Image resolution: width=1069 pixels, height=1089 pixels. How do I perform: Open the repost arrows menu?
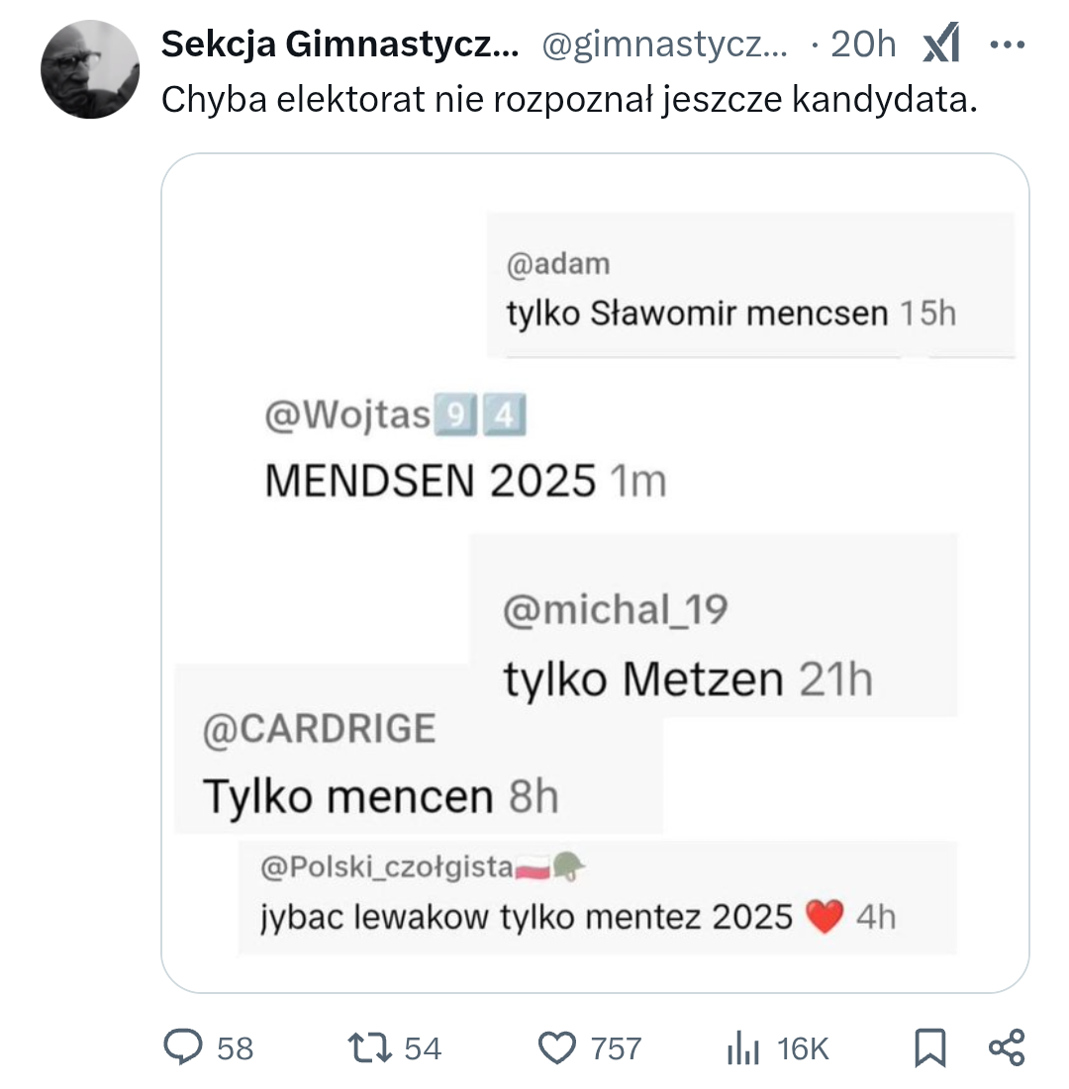coord(364,1047)
